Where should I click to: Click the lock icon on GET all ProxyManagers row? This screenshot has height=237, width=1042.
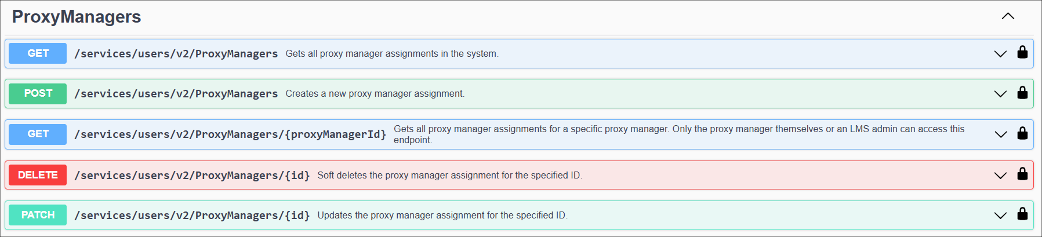(1022, 53)
